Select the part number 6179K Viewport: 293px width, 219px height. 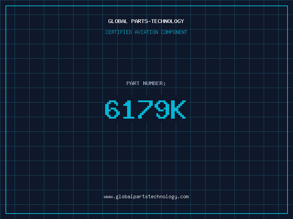(x=145, y=109)
